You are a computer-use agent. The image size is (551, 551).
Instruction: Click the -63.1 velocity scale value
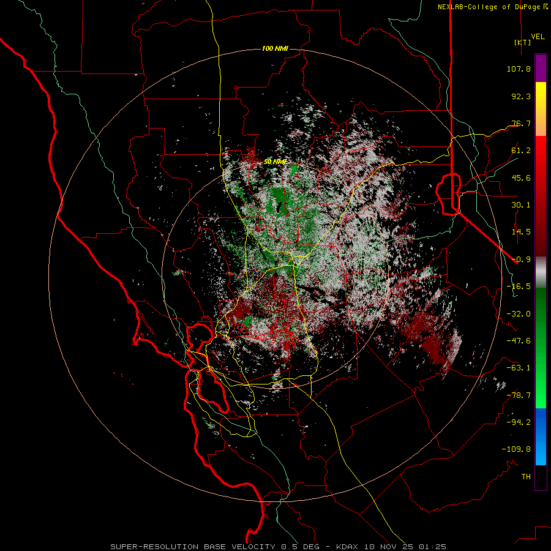click(x=519, y=368)
